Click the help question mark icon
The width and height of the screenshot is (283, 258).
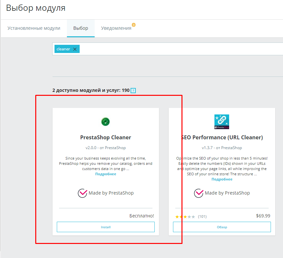133,90
